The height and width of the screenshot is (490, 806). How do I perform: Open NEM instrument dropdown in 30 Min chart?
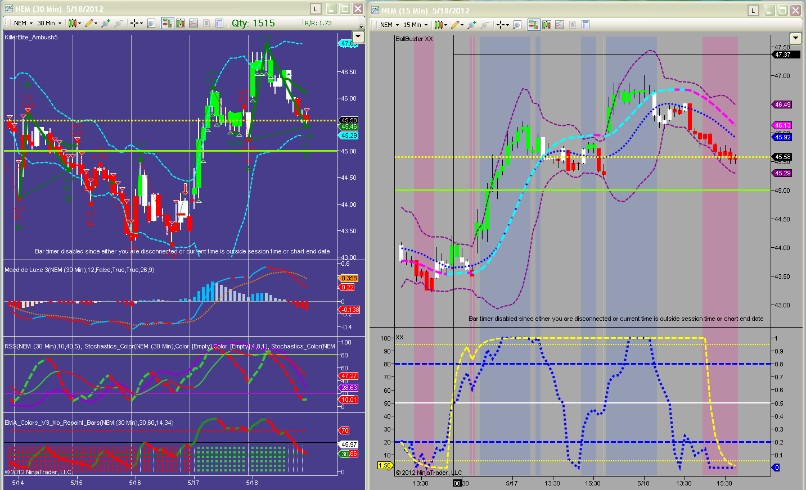click(23, 23)
